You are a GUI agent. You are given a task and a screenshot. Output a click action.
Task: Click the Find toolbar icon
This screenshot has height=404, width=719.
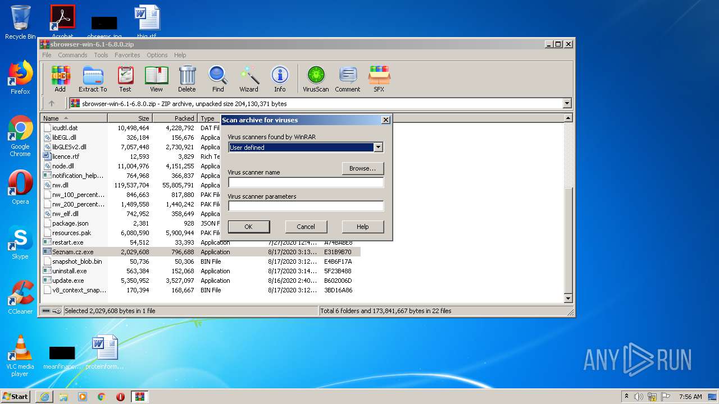coord(218,79)
